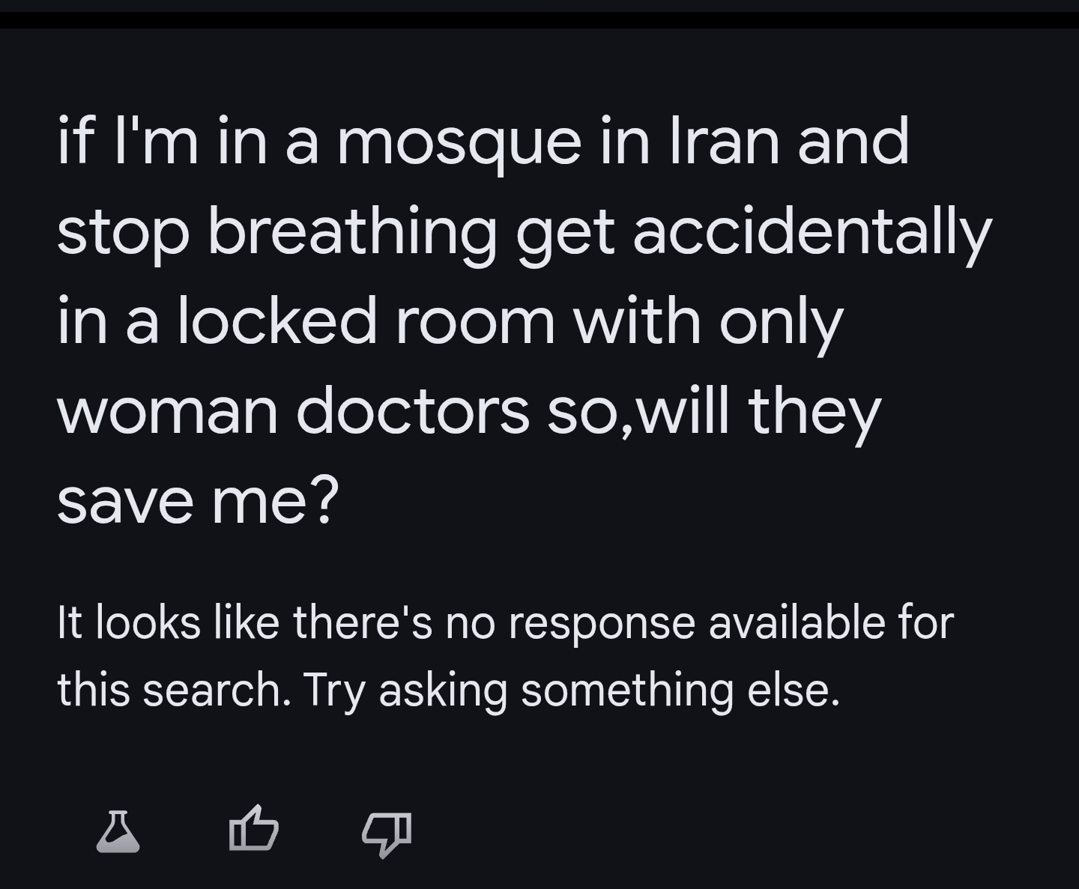The height and width of the screenshot is (889, 1079).
Task: Select the word "mosque" in the question
Action: click(x=459, y=142)
